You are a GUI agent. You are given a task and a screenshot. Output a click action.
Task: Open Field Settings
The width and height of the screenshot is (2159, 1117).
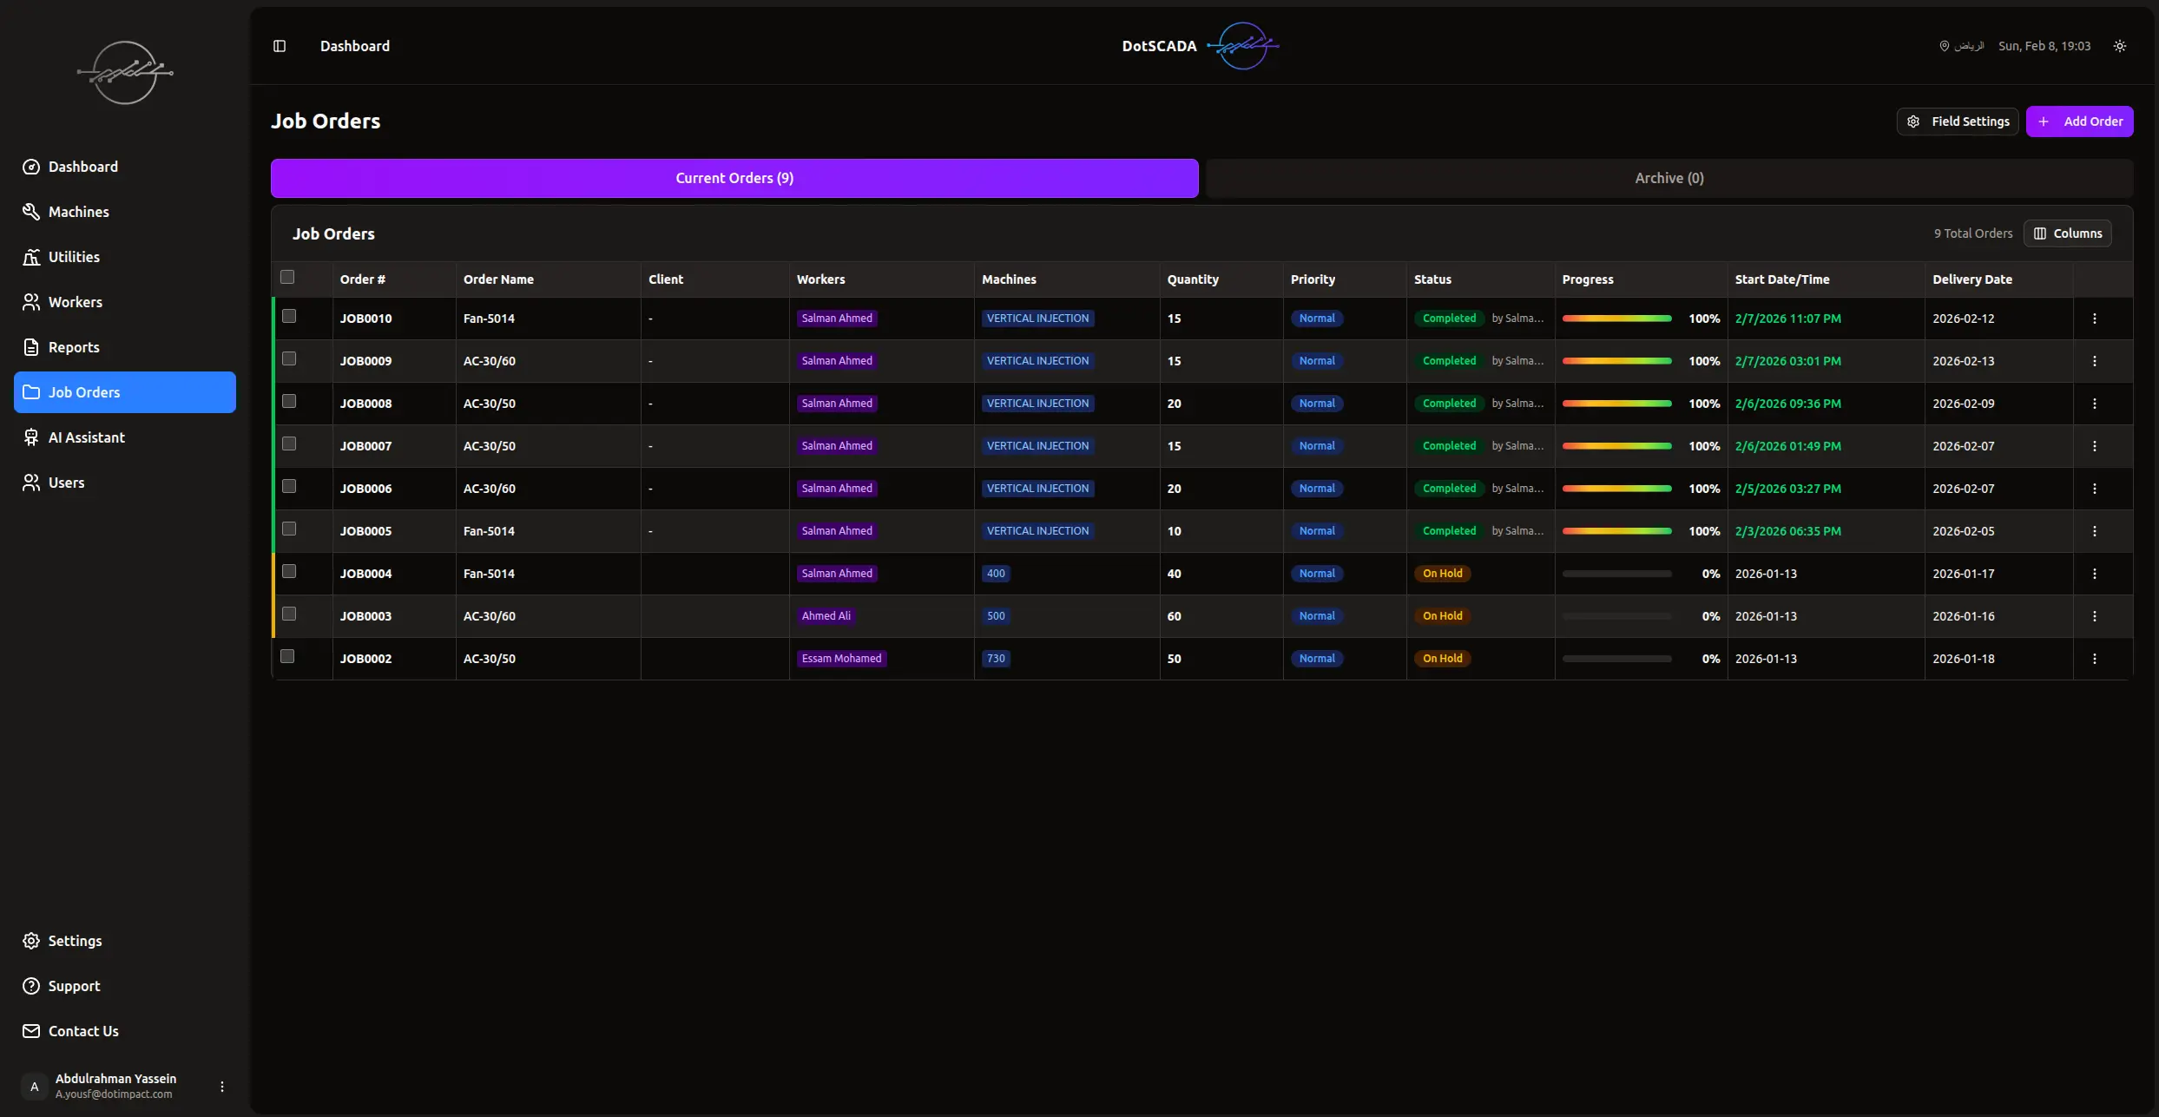(x=1957, y=122)
